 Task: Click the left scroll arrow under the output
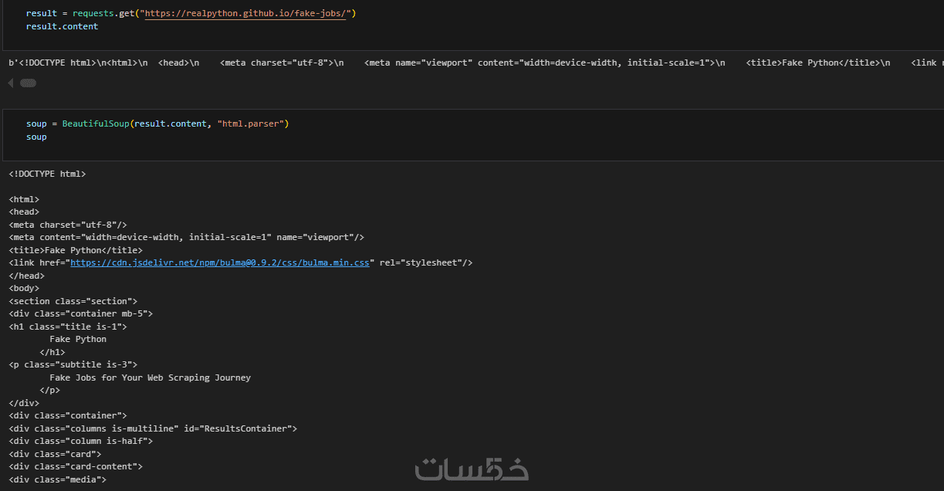coord(12,83)
